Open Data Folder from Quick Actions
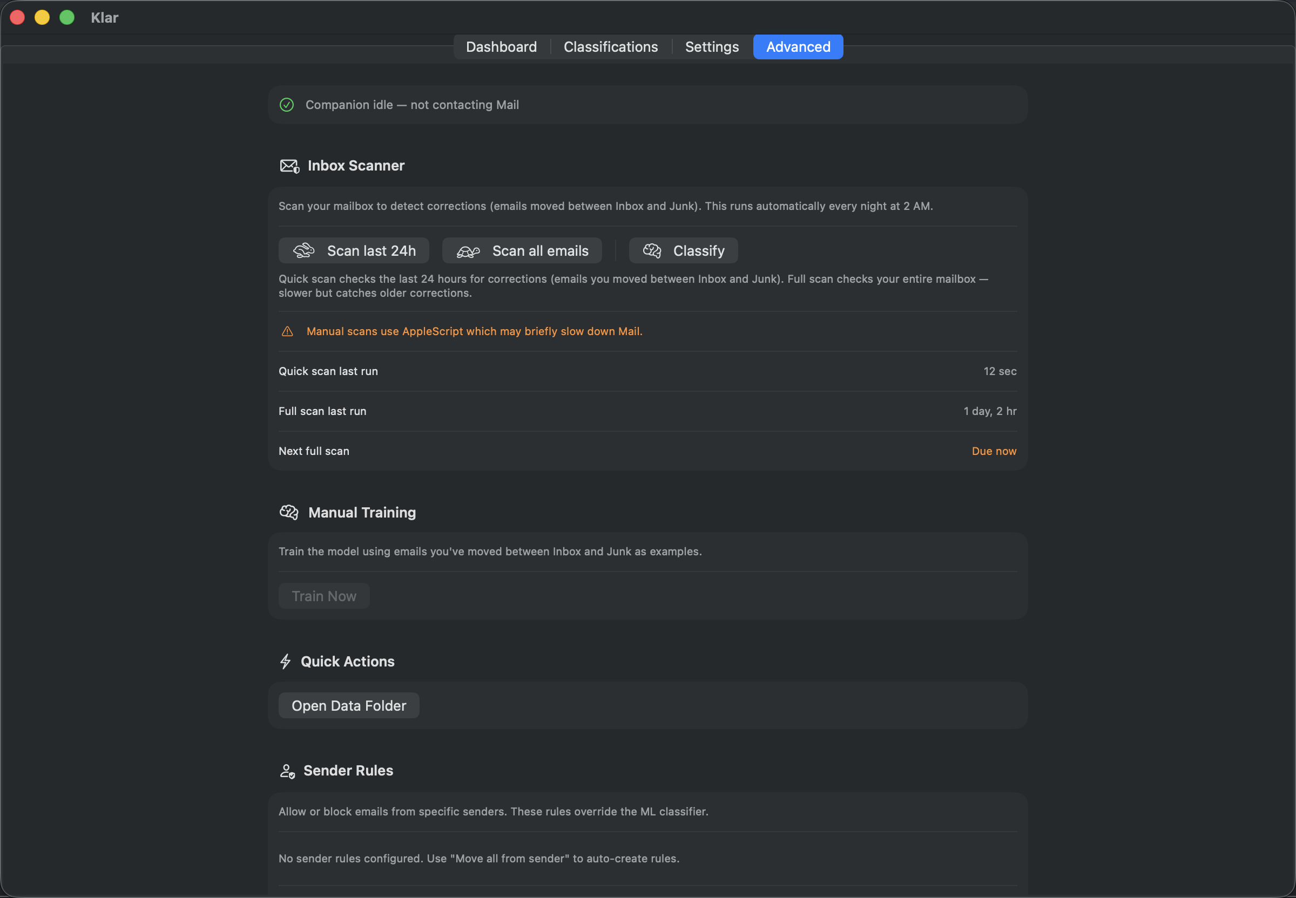This screenshot has height=898, width=1296. 348,705
